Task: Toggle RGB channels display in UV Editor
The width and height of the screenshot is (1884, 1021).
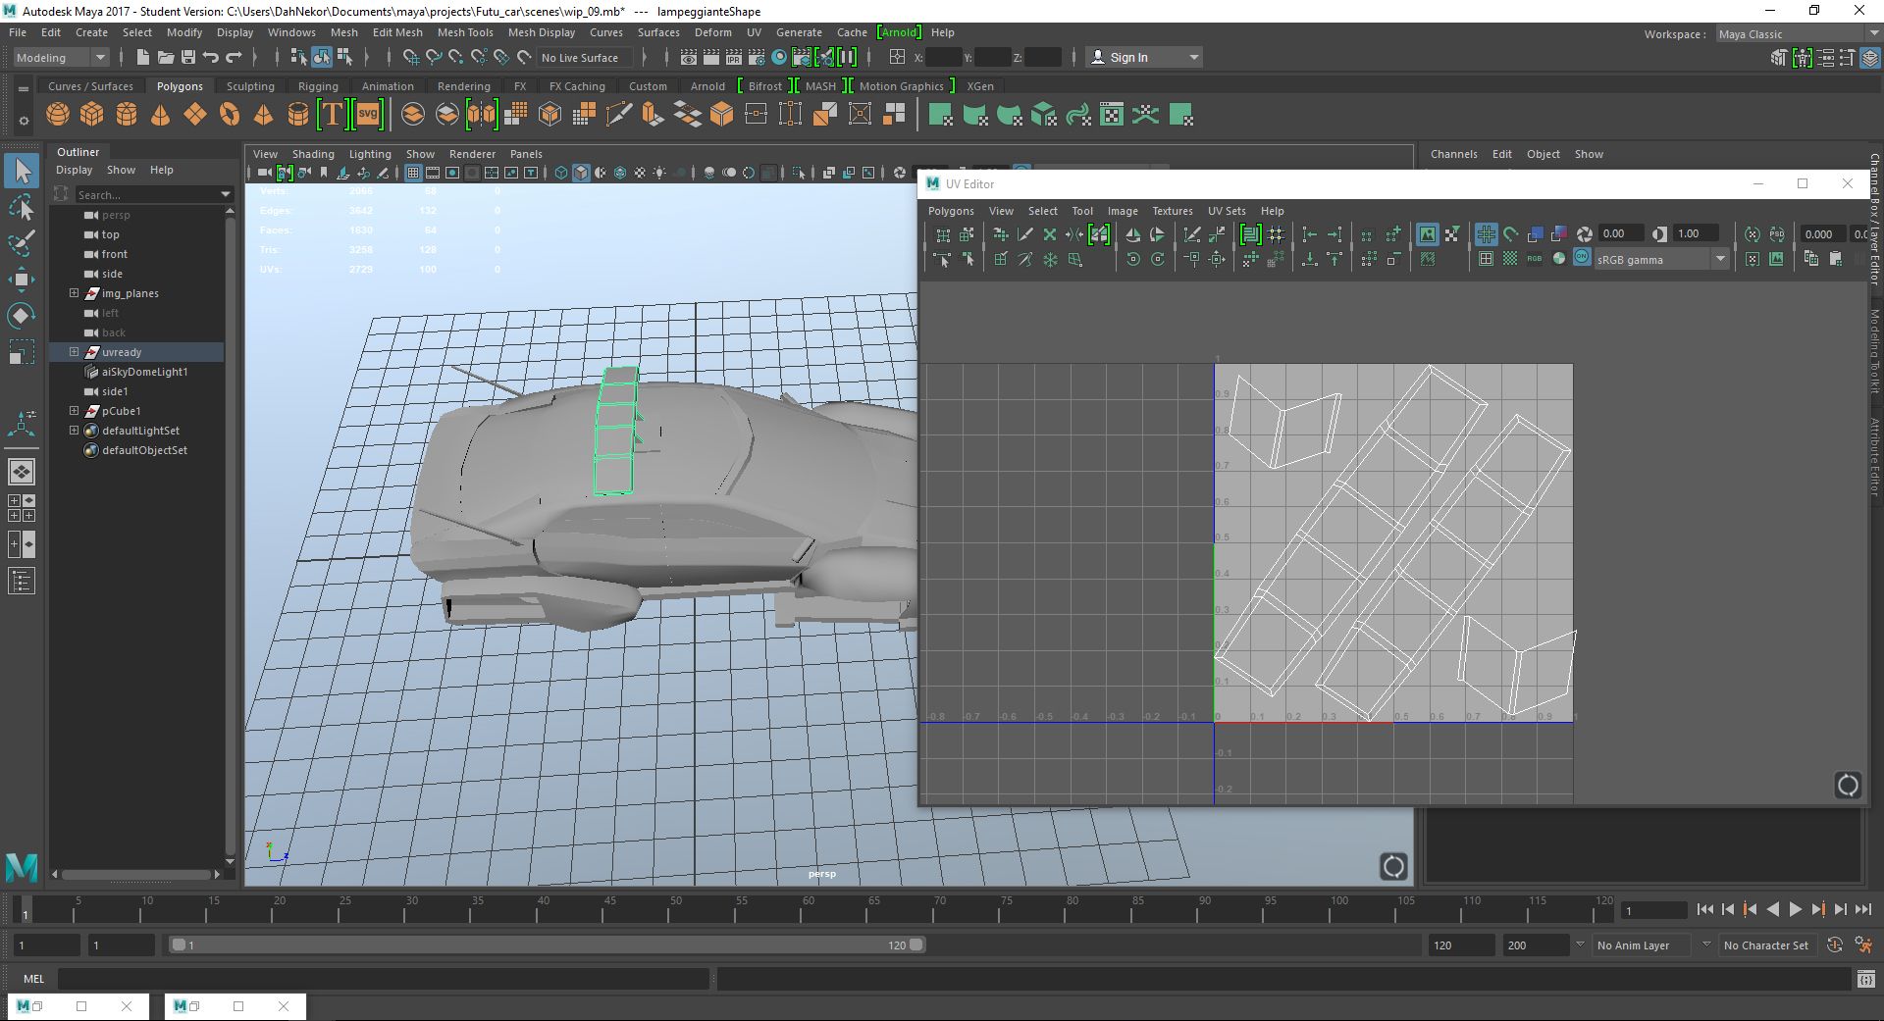Action: click(1534, 259)
